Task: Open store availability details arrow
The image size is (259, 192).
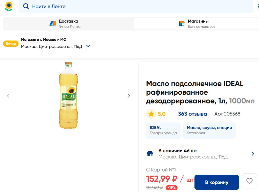Action: coord(253,154)
